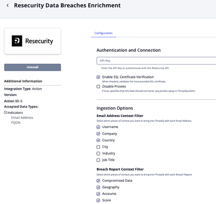Viewport: 216px width, 204px height.
Task: Enable the Disable Proxies checkbox
Action: 98,87
